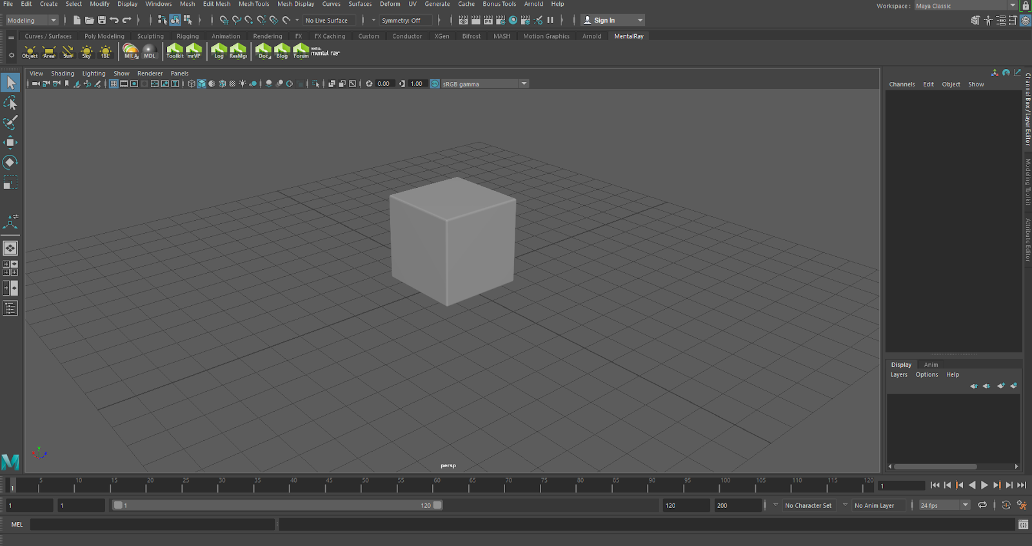Toggle the workspace lock icon
This screenshot has height=546, width=1032.
1026,6
